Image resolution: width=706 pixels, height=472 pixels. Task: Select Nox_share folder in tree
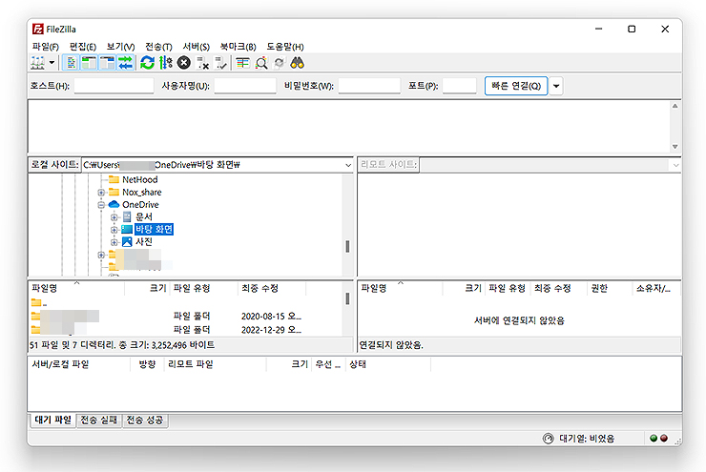pyautogui.click(x=142, y=192)
